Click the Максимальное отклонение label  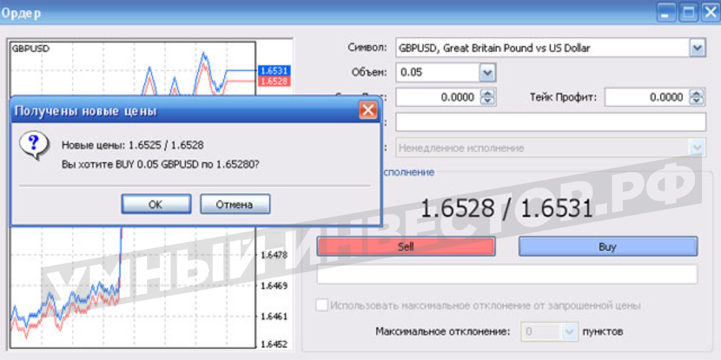[x=443, y=332]
